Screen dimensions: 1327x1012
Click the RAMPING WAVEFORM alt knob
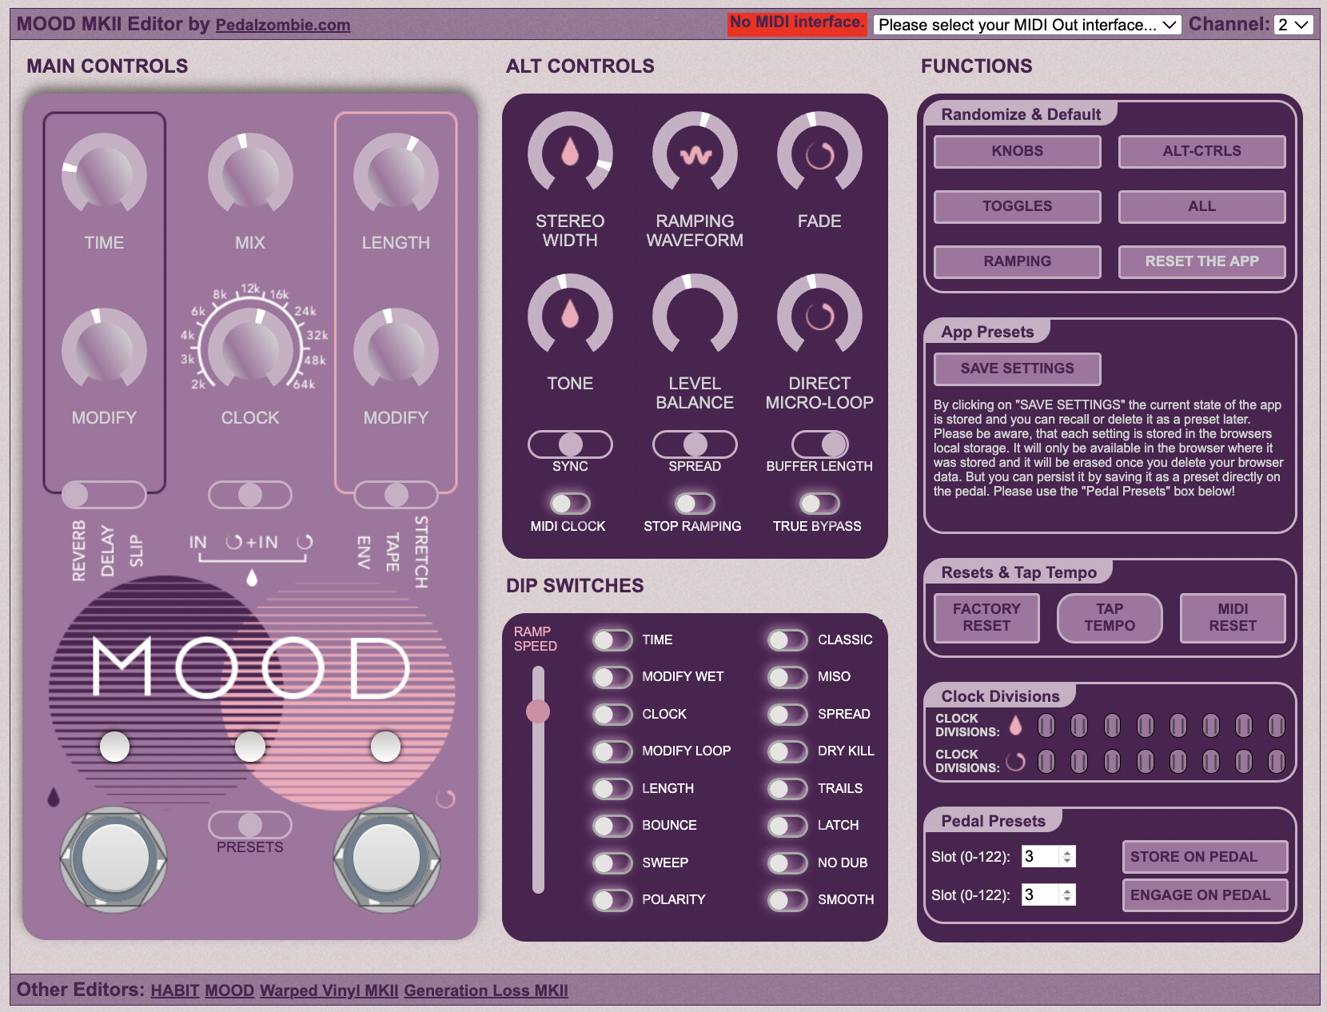coord(695,153)
